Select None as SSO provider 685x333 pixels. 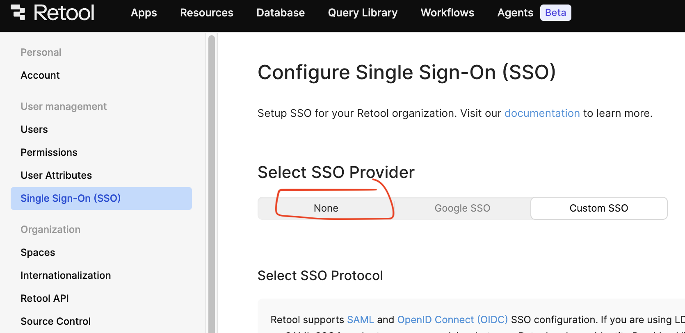[x=326, y=208]
